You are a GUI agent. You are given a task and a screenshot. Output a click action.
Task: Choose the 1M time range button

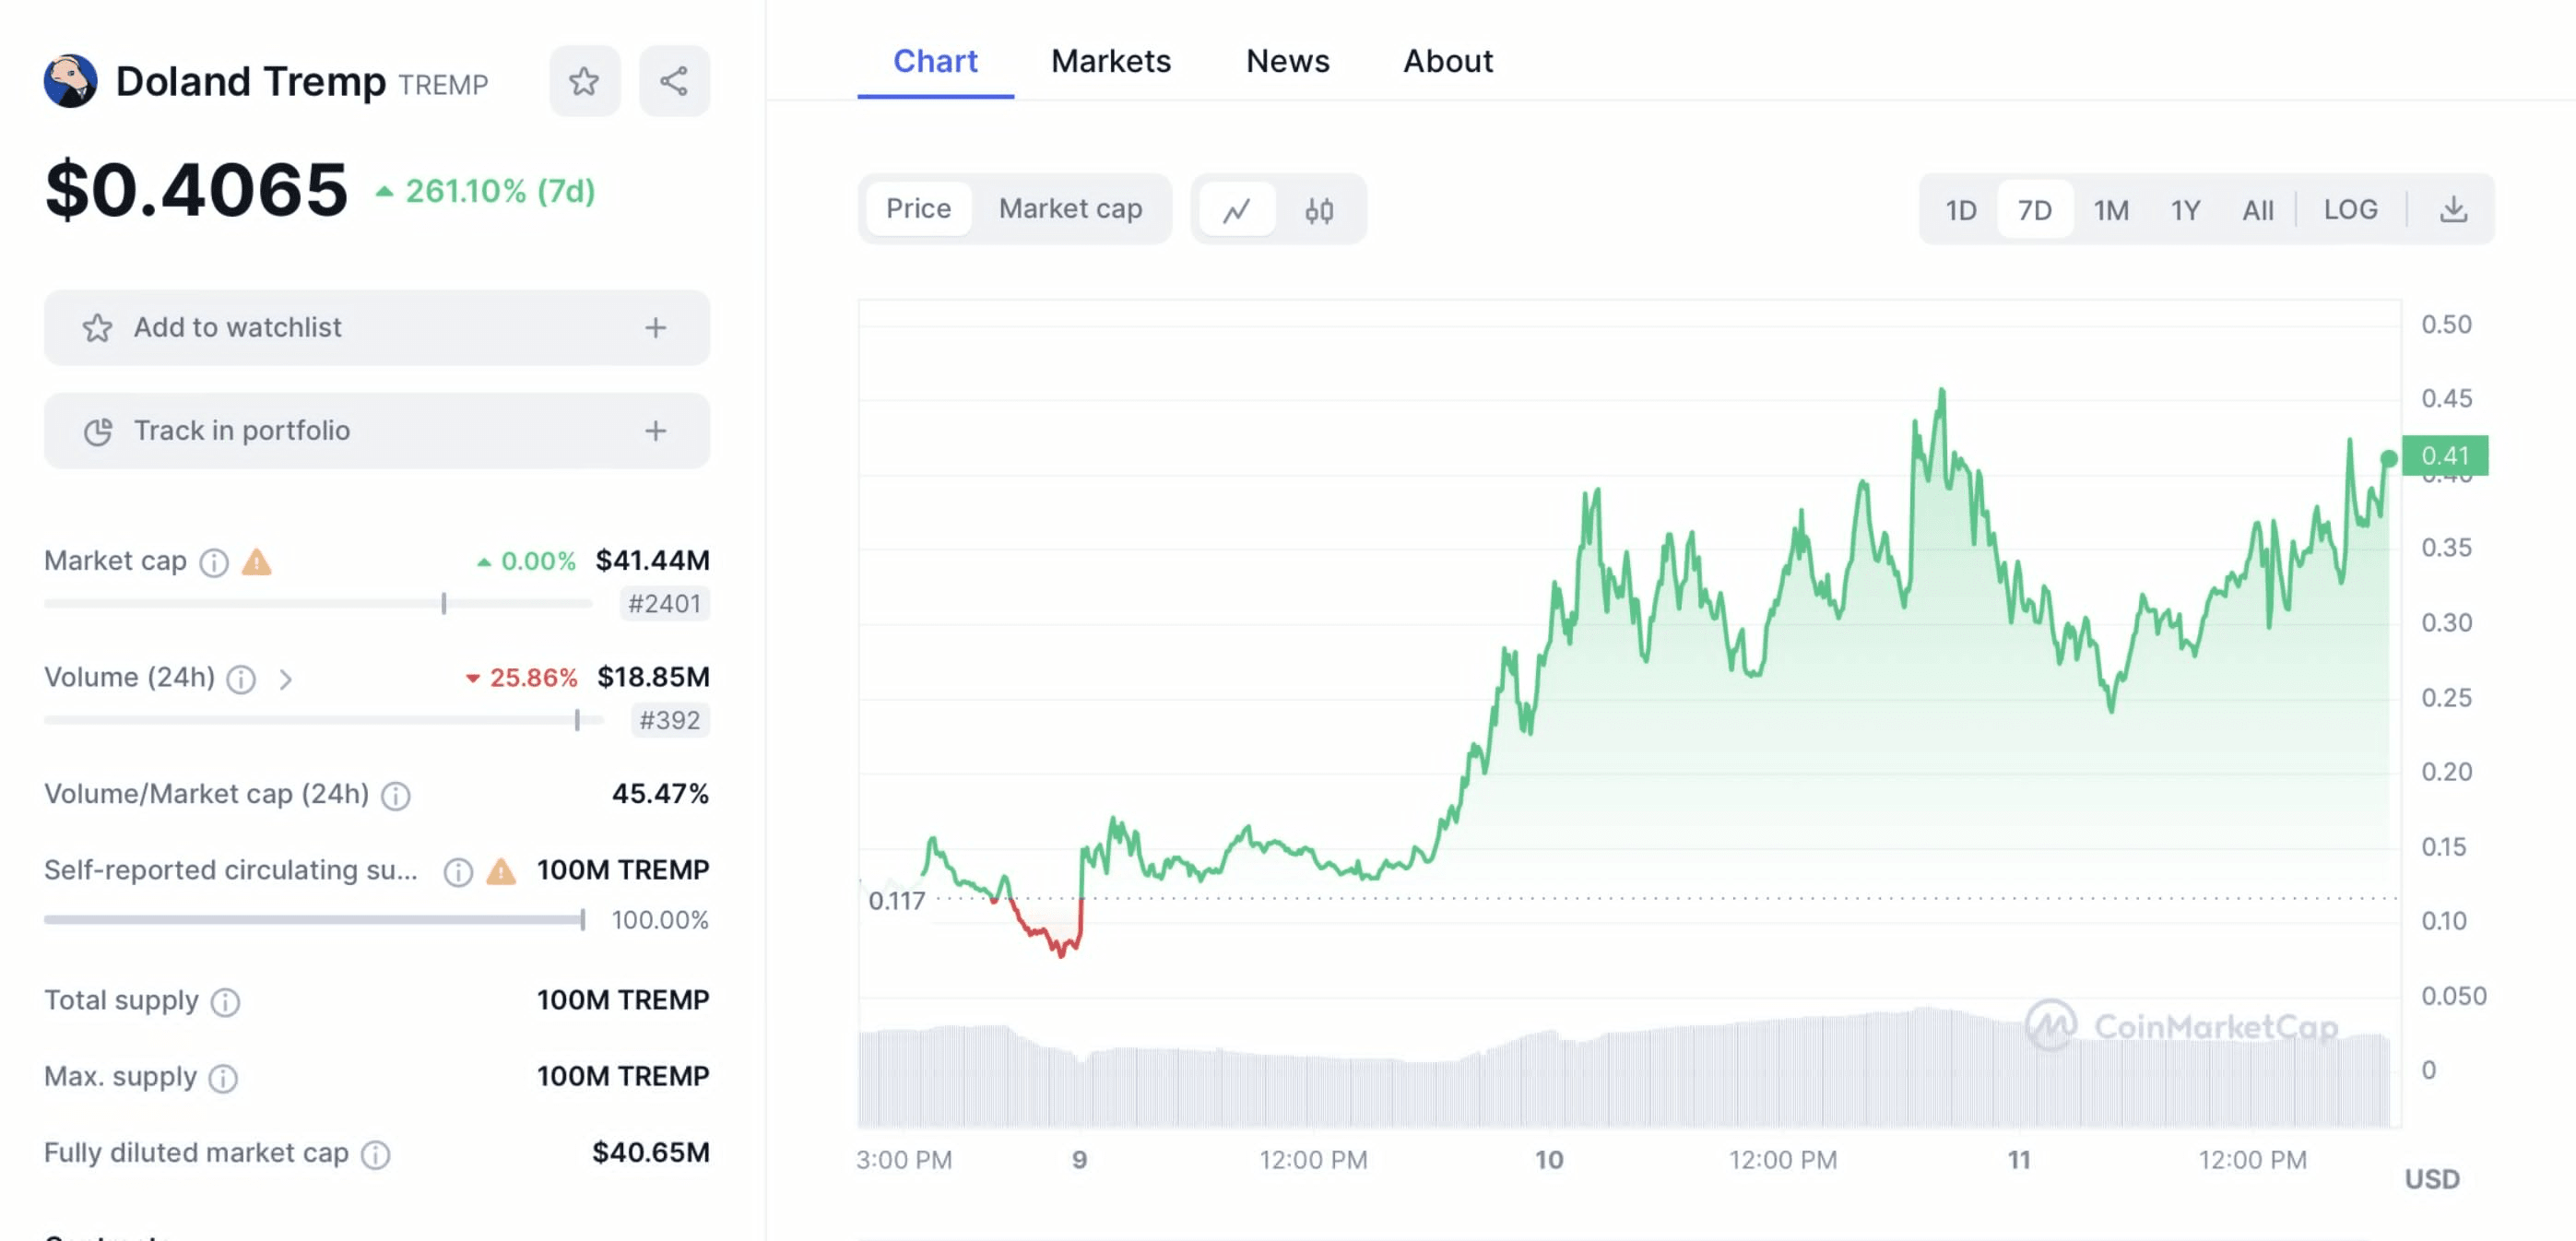(2111, 210)
